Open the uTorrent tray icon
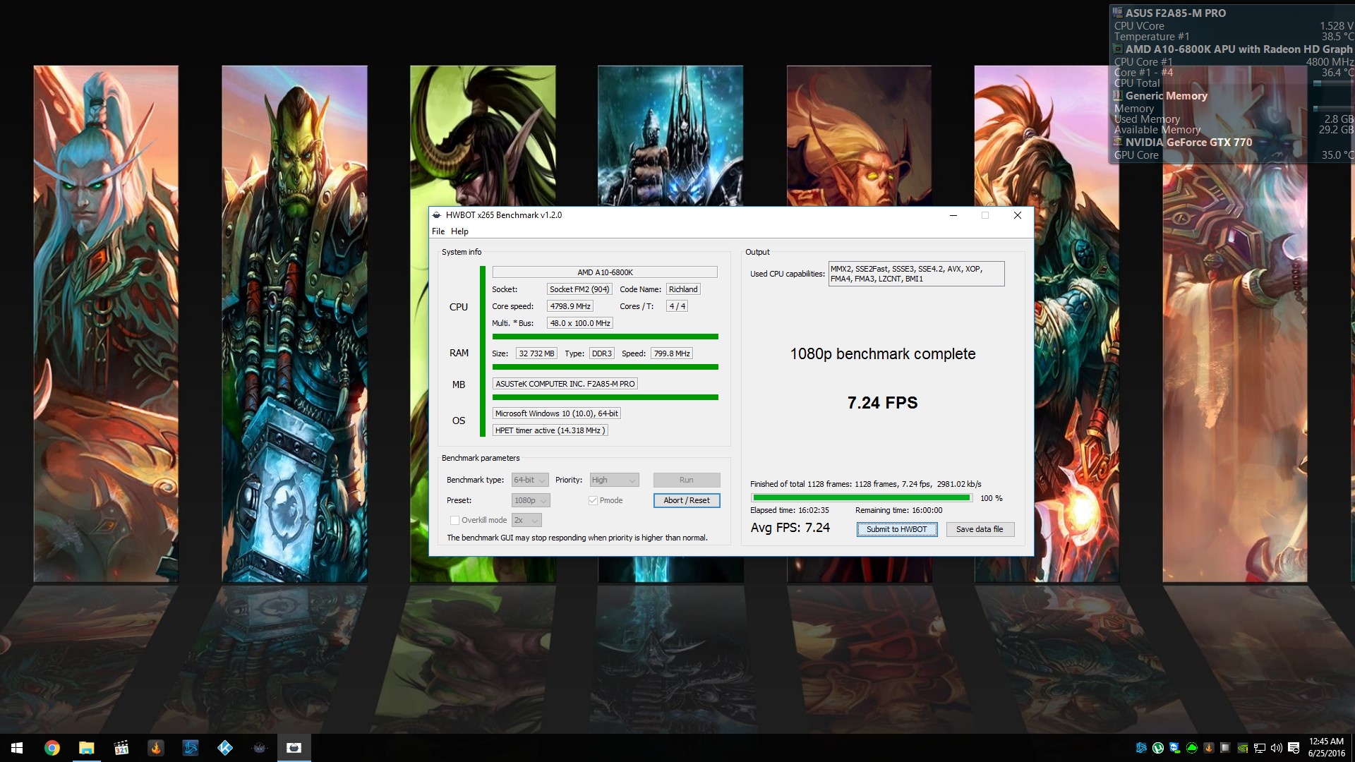Viewport: 1355px width, 762px height. 1158,748
